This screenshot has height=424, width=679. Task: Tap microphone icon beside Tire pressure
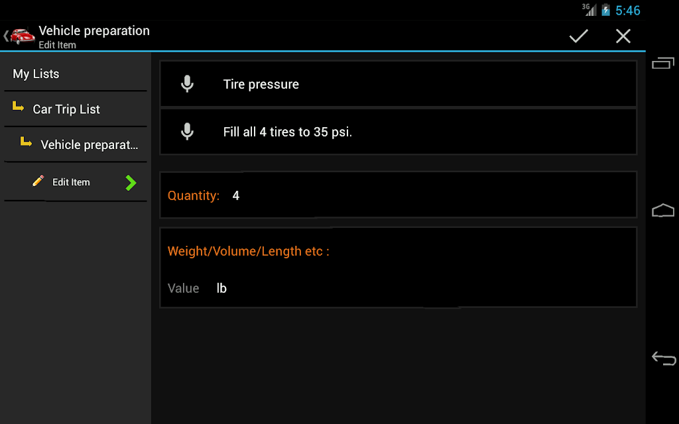coord(187,84)
